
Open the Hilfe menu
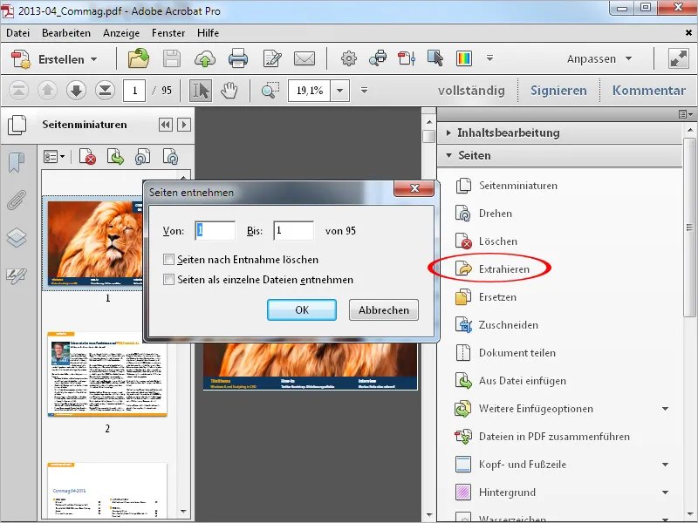[208, 33]
